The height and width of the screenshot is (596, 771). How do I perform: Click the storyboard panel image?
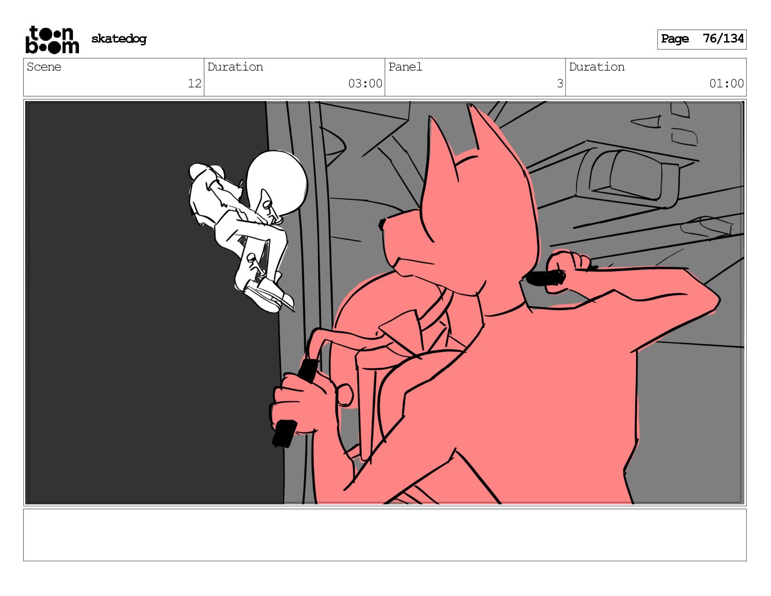(385, 302)
